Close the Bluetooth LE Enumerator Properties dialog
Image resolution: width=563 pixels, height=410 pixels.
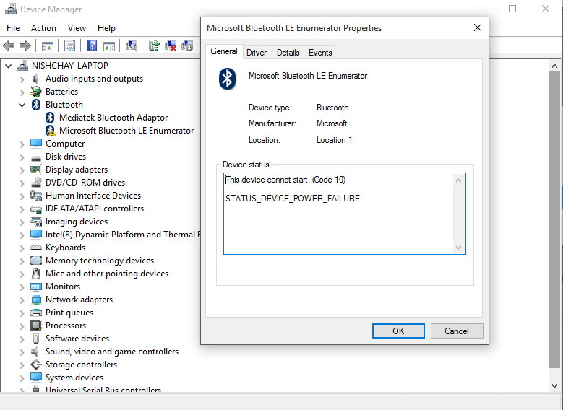pyautogui.click(x=478, y=27)
